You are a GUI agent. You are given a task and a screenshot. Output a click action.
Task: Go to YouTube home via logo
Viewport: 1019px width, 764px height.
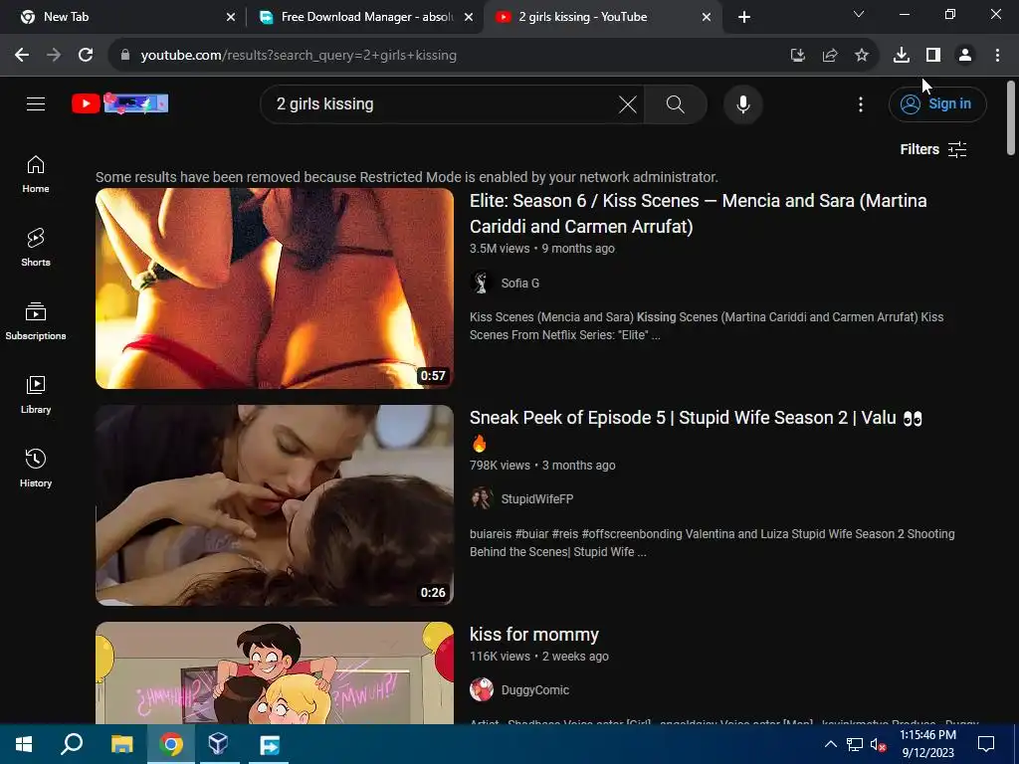120,103
